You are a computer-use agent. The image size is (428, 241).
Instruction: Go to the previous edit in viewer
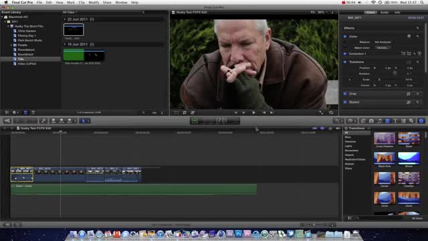click(x=263, y=112)
